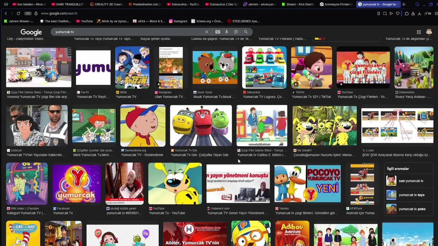Open the Pocoyo Yumurcak TV Yeni image
Viewport: 438px width, 246px height.
point(308,184)
